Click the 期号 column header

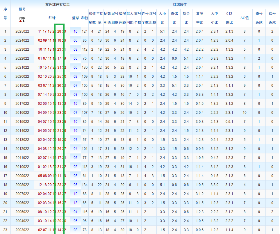click(x=22, y=9)
